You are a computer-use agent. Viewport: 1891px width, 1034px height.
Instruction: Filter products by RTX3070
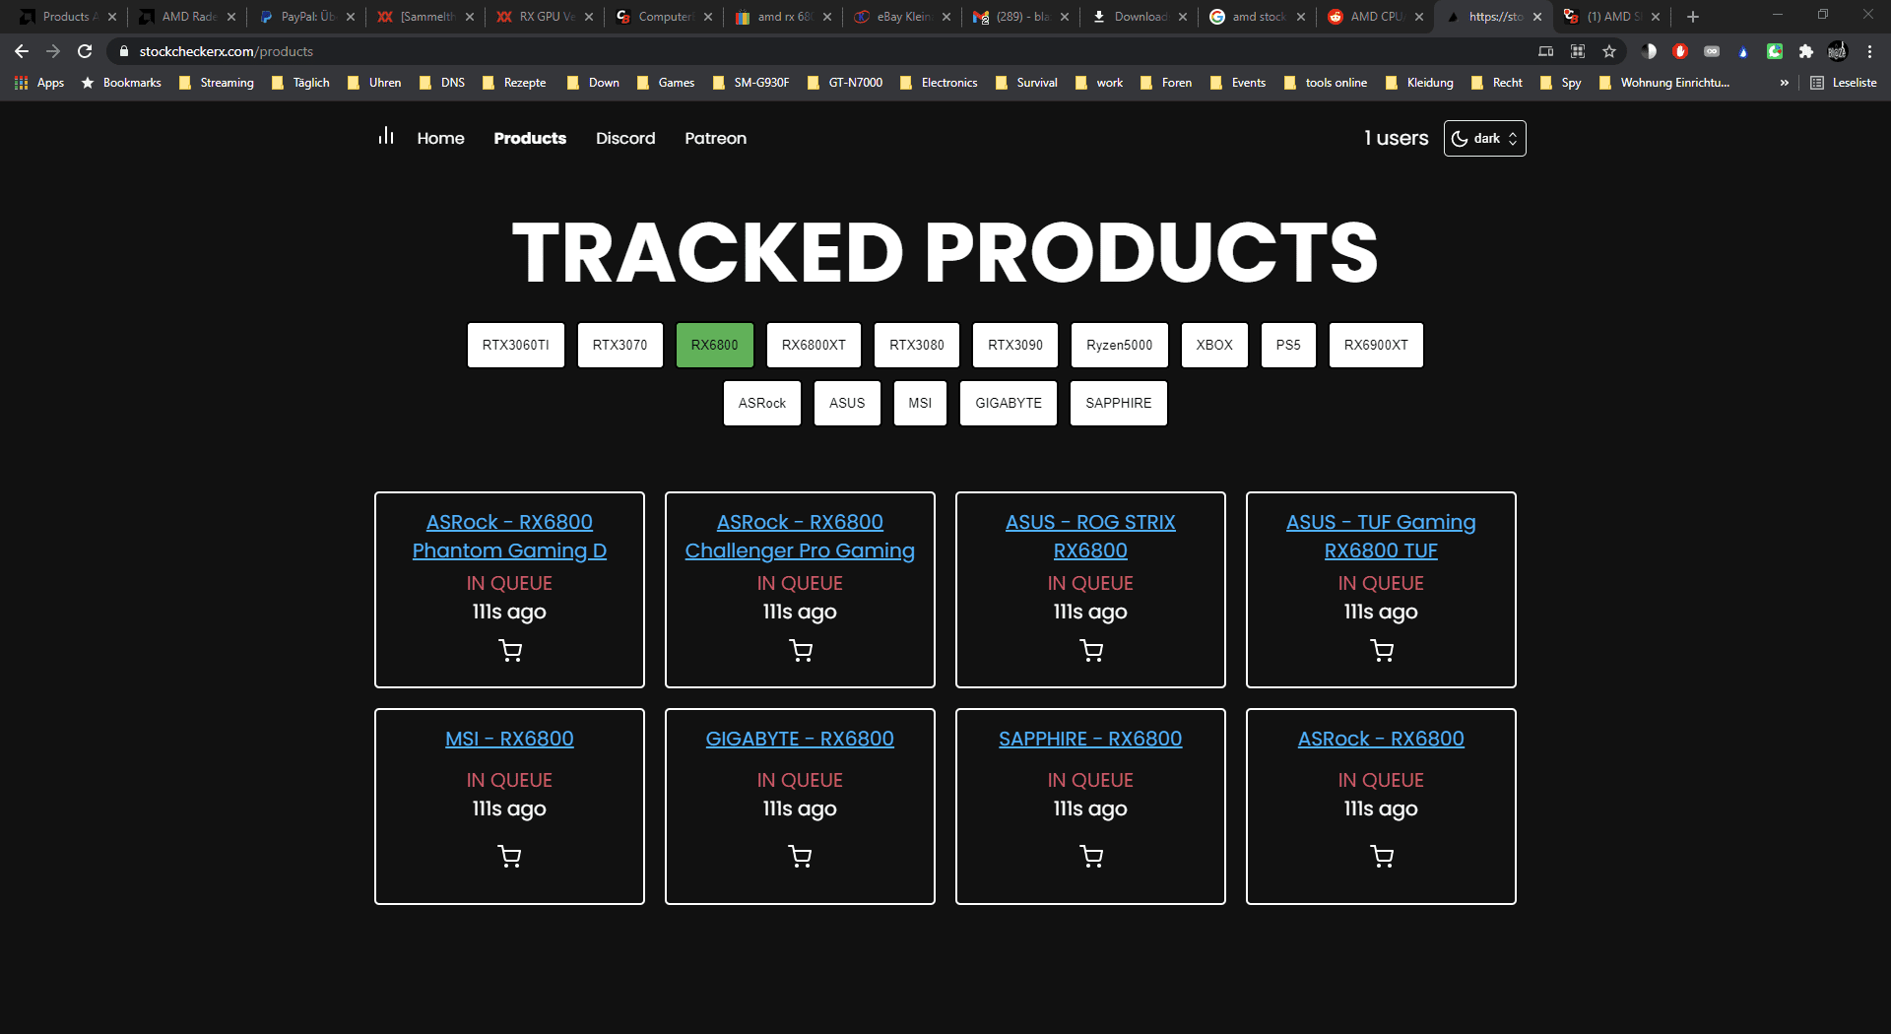pyautogui.click(x=620, y=345)
